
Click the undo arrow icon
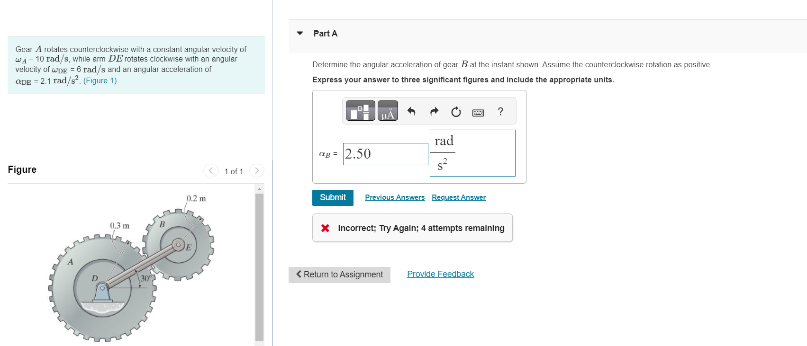pos(411,112)
